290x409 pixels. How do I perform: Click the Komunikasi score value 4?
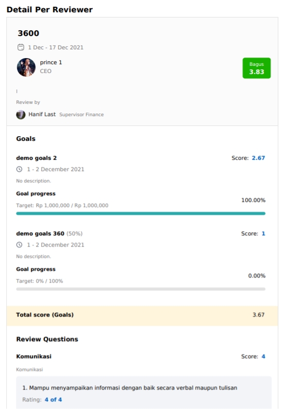[263, 356]
